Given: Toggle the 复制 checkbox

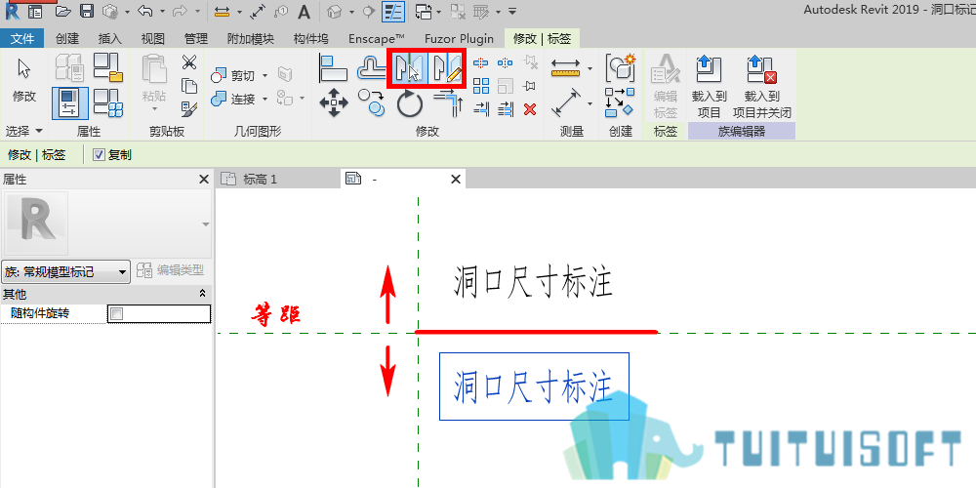Looking at the screenshot, I should click(x=99, y=155).
